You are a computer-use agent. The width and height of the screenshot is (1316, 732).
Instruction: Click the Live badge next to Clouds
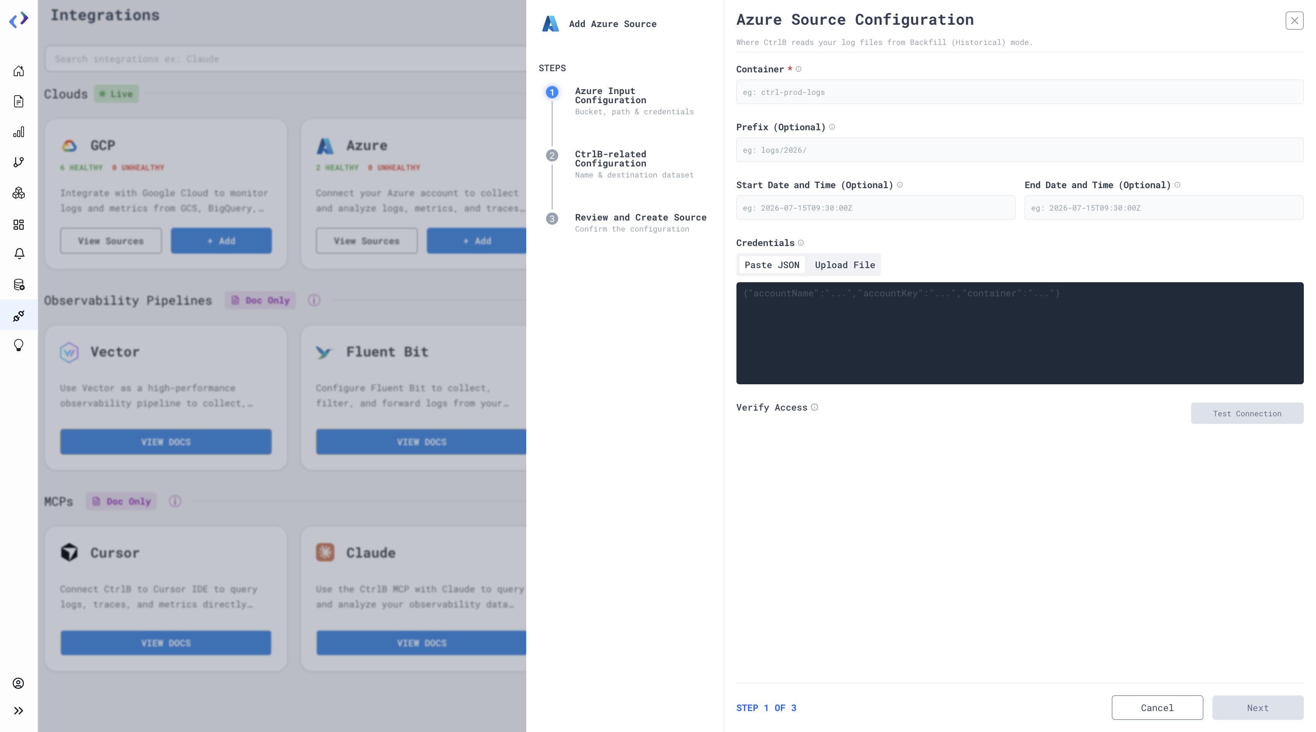[x=117, y=94]
